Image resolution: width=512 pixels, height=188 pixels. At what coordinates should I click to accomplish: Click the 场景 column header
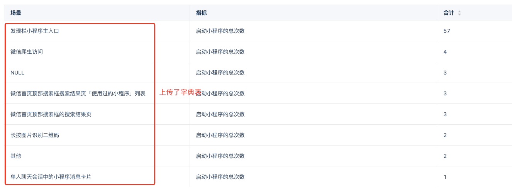tap(16, 13)
